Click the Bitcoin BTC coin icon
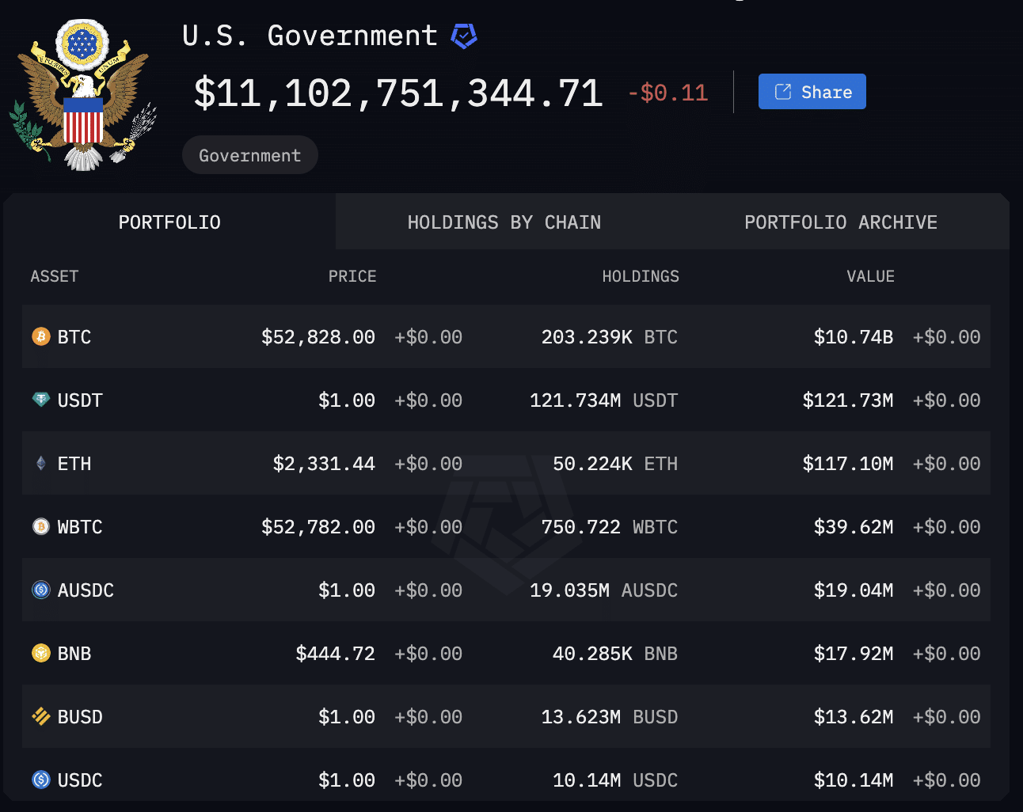Screen dimensions: 1023x812 pos(41,336)
